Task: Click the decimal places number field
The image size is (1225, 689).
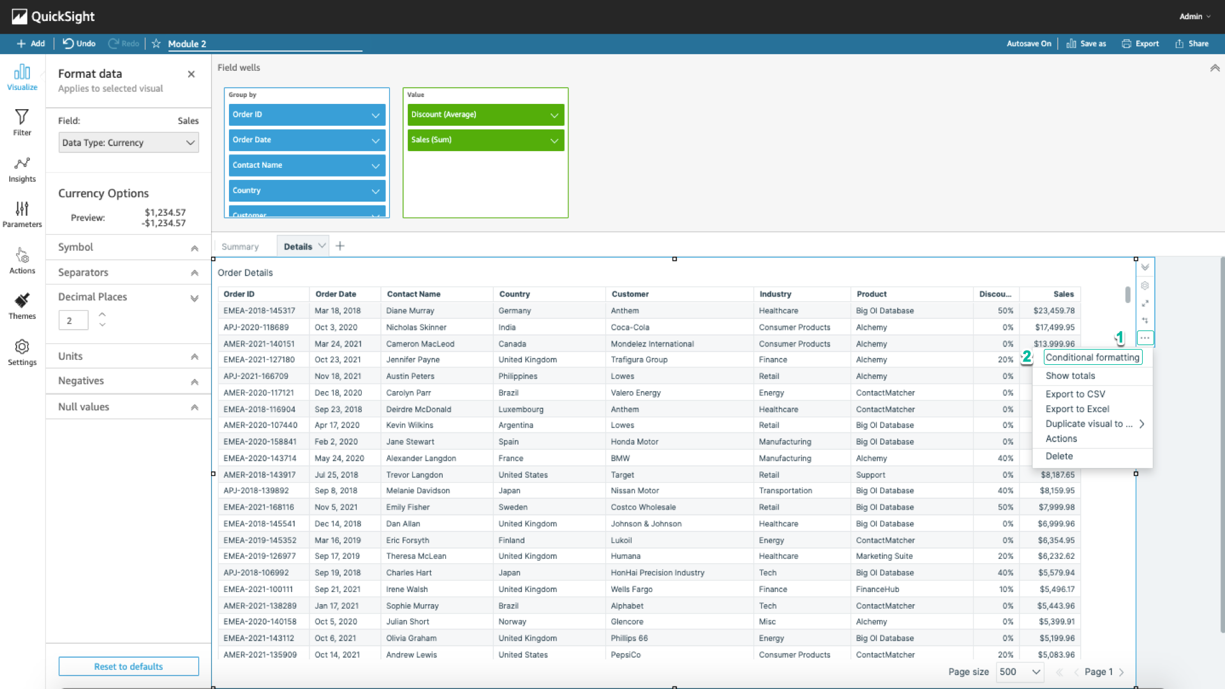Action: click(73, 320)
